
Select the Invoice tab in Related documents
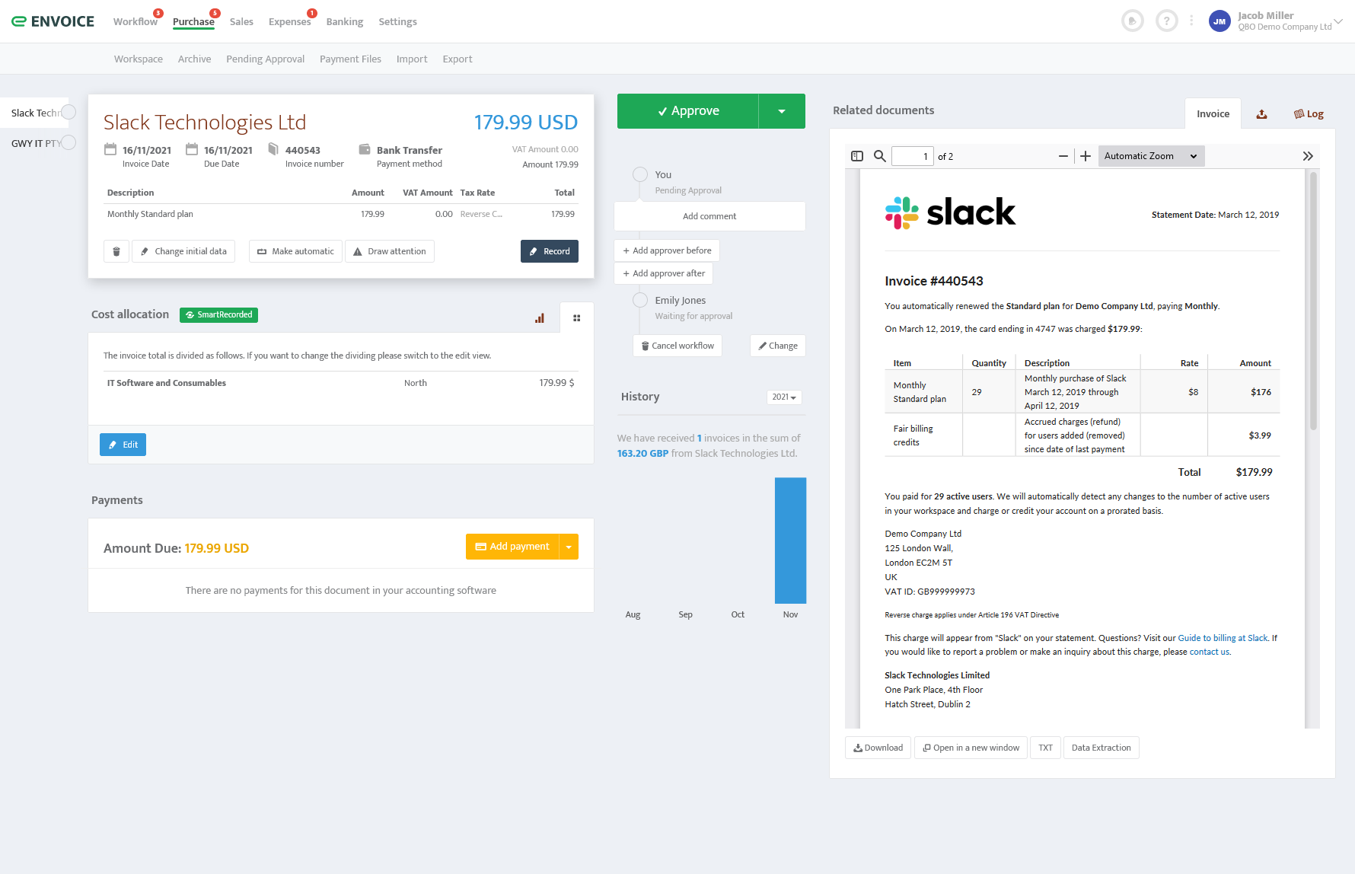pyautogui.click(x=1213, y=114)
